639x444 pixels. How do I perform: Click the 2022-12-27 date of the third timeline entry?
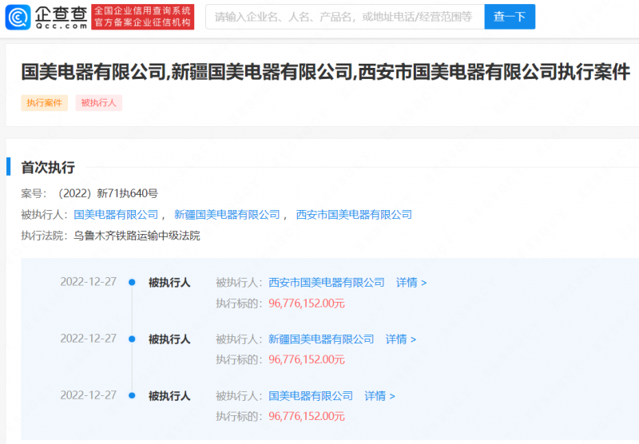tap(89, 395)
